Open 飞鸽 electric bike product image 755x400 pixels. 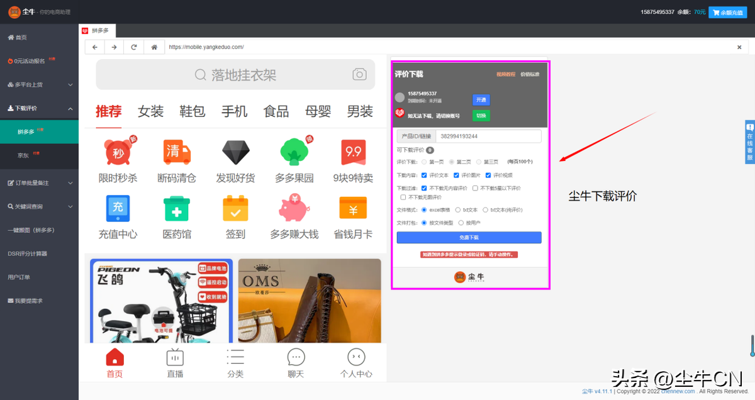(x=161, y=301)
